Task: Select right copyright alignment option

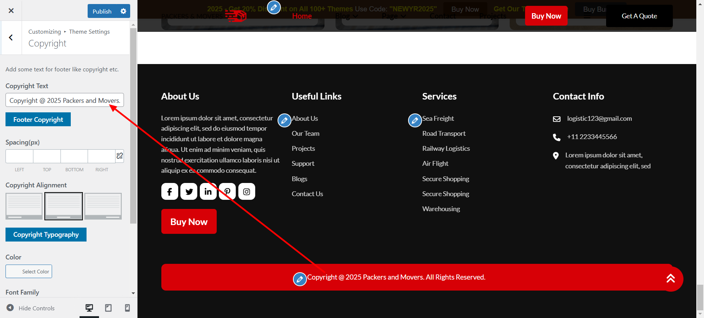Action: (103, 206)
